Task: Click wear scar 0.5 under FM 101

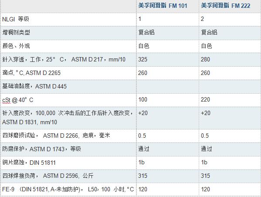Action: (x=142, y=136)
